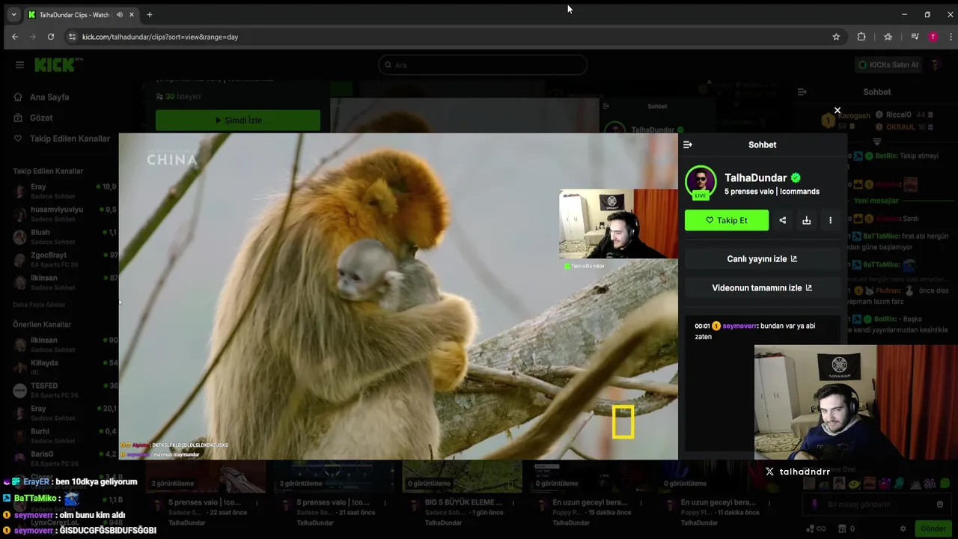The height and width of the screenshot is (539, 958).
Task: Close the clip popup with X
Action: tap(838, 111)
